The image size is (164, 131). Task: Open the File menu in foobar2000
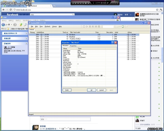[x=32, y=27]
